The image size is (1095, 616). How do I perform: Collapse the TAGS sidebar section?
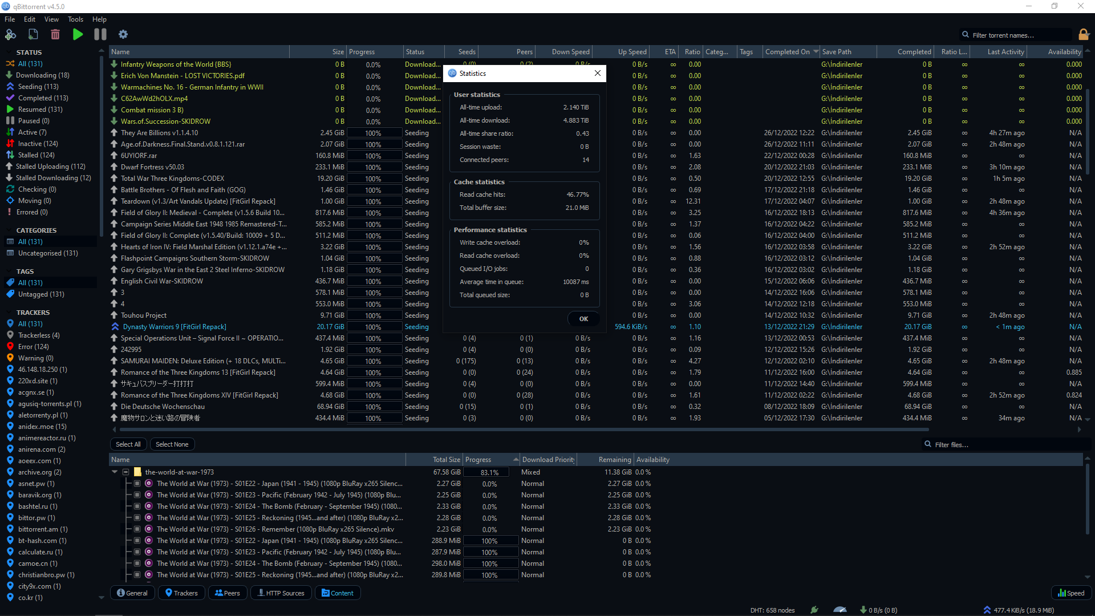10,271
